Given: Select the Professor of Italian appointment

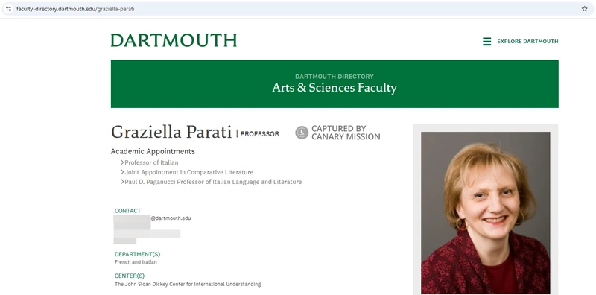Looking at the screenshot, I should [x=151, y=162].
